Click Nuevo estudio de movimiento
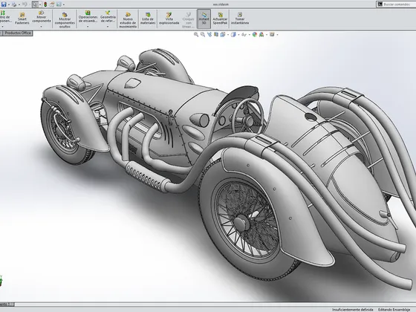 [128, 20]
